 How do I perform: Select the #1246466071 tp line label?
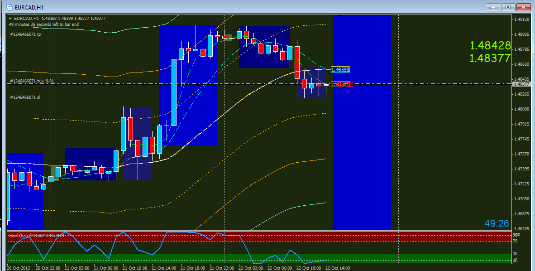click(x=26, y=34)
